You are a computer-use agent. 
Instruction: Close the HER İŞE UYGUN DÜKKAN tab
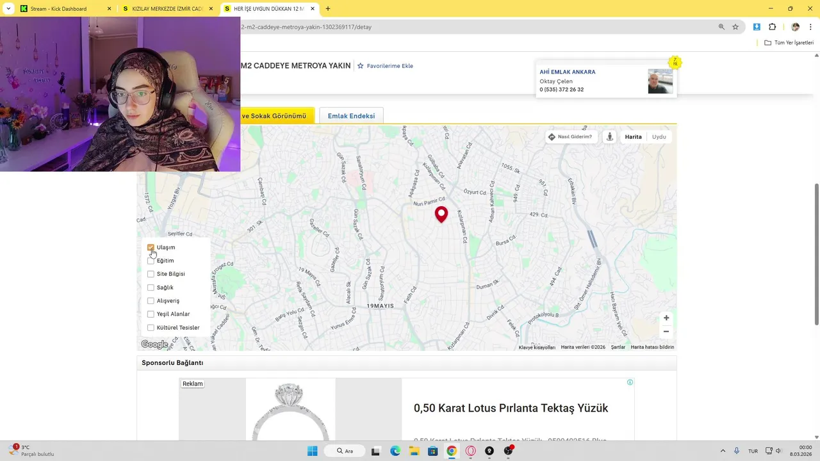[x=312, y=9]
